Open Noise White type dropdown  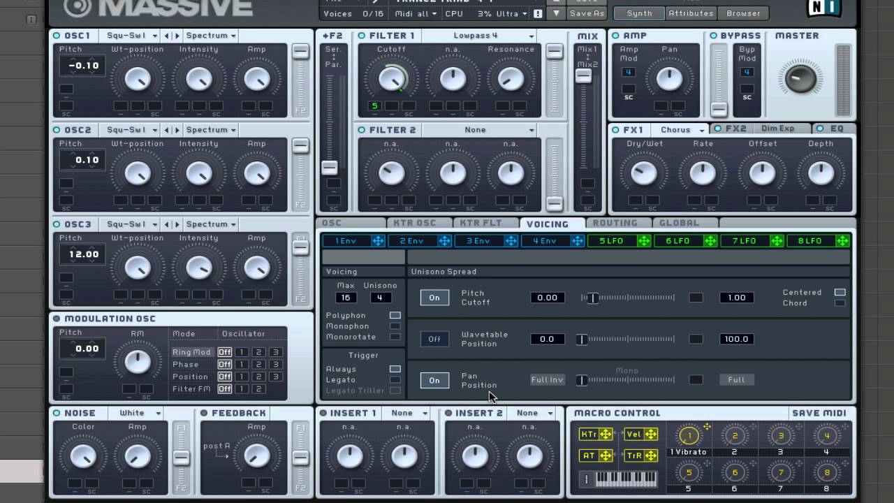coord(137,413)
